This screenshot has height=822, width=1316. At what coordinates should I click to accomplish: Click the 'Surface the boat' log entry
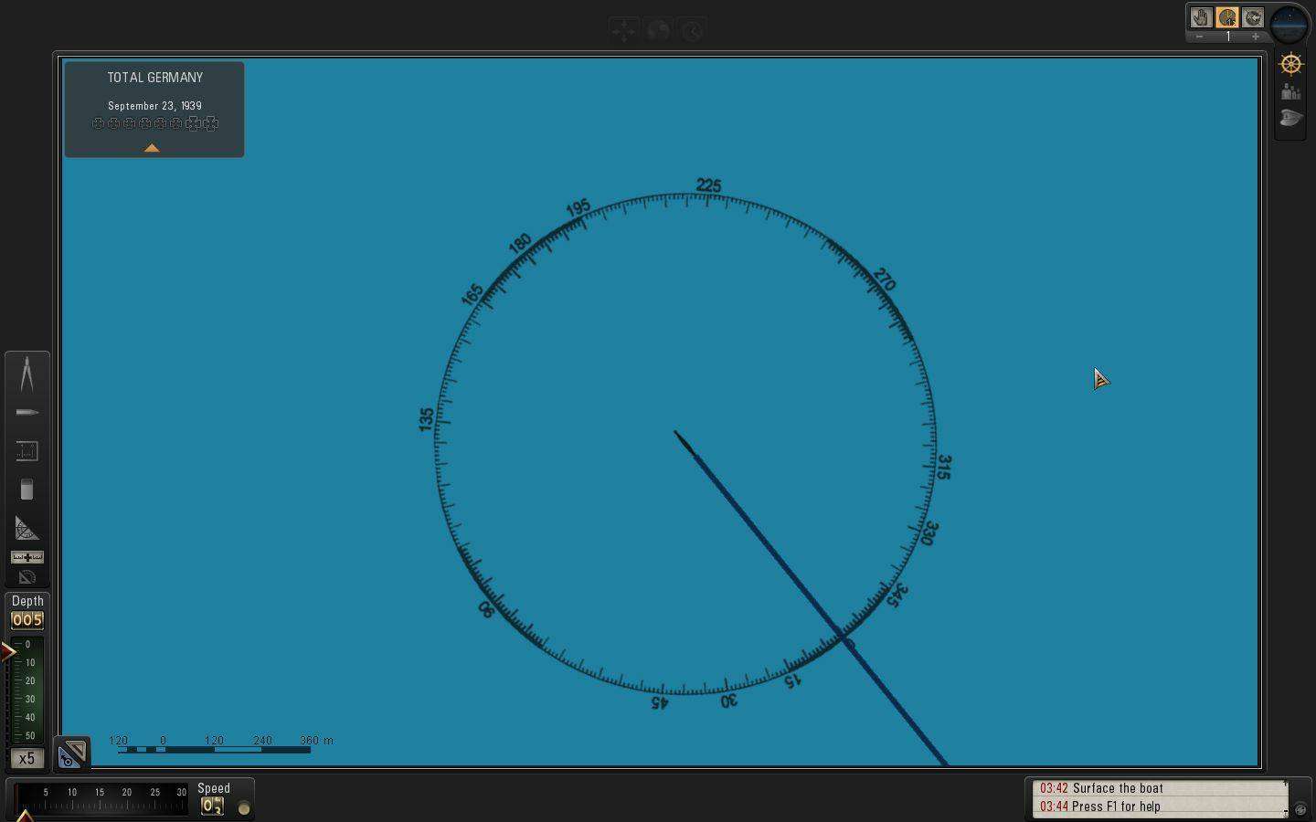pos(1117,788)
